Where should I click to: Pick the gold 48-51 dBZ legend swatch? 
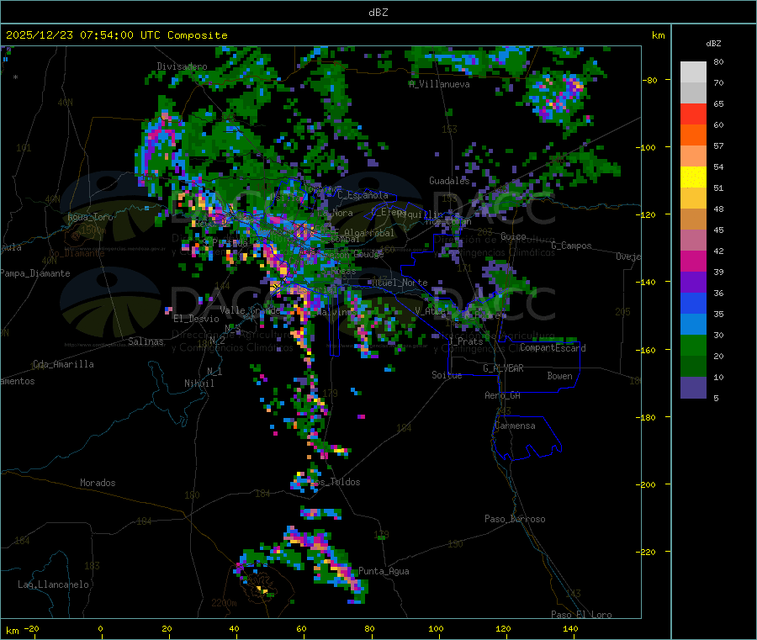pos(693,198)
